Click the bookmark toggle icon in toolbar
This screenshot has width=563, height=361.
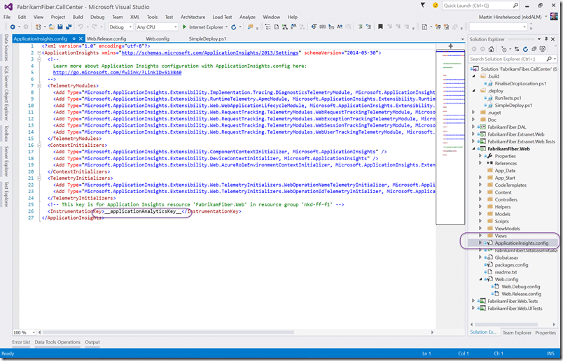380,27
